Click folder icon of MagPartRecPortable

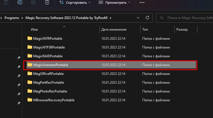pos(30,82)
